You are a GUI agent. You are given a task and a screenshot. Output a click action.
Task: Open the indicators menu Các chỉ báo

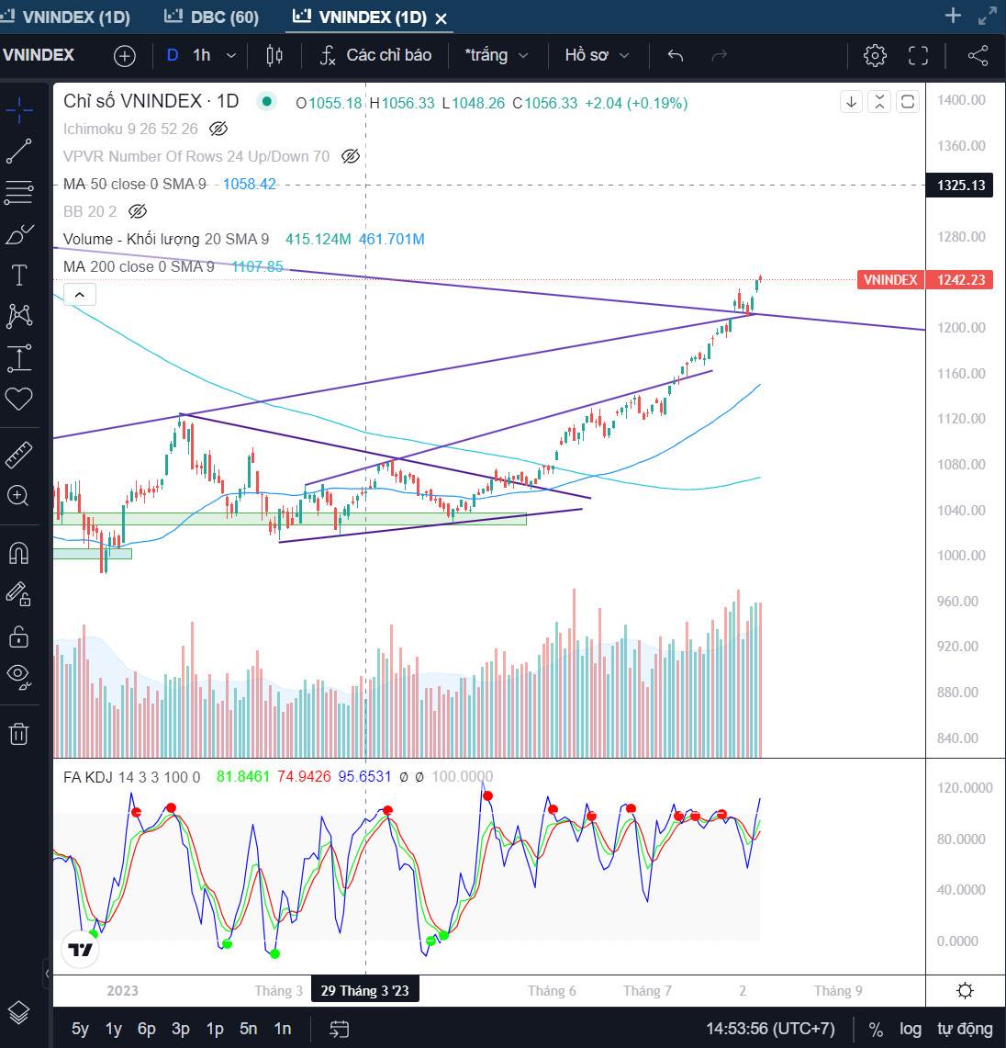click(375, 55)
